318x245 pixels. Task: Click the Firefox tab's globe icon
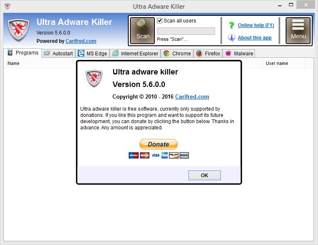pos(199,53)
